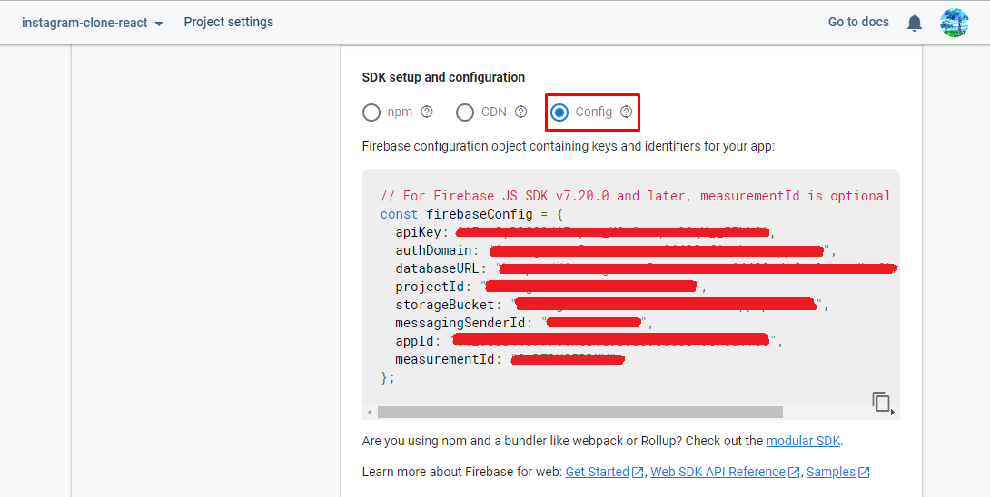Click the apiKey property name

(418, 233)
